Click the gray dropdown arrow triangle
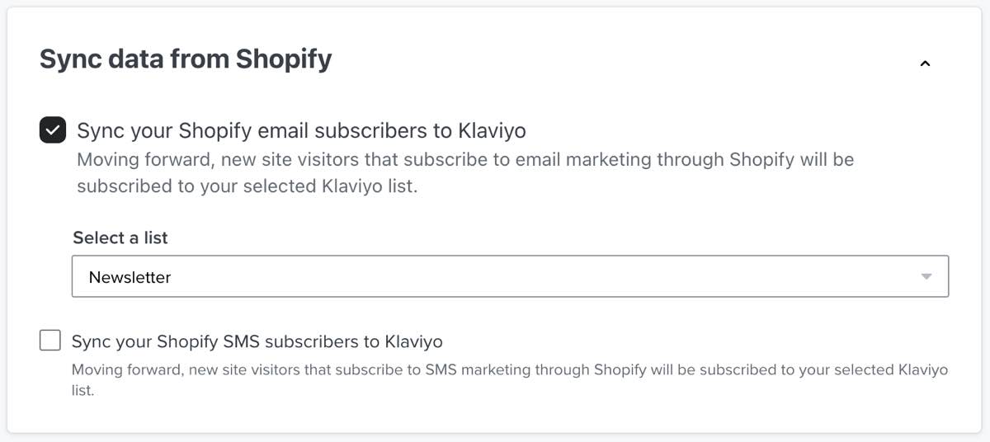The width and height of the screenshot is (990, 442). tap(926, 277)
